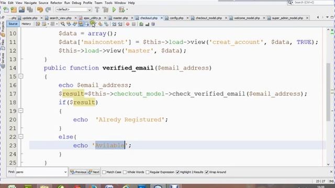335x188 pixels.
Task: Select the Source view button
Action: tap(13, 24)
